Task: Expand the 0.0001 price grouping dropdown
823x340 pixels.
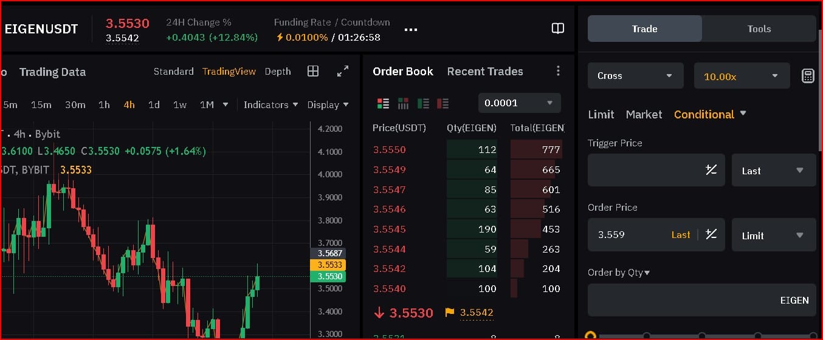Action: pyautogui.click(x=519, y=103)
